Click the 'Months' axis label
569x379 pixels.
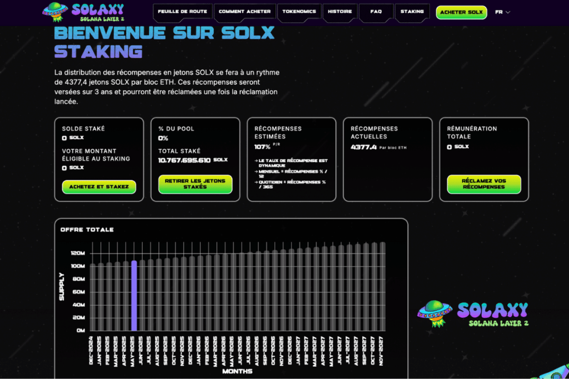(237, 371)
